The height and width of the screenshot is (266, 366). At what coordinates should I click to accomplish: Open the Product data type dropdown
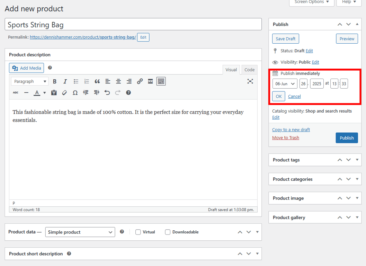point(80,232)
